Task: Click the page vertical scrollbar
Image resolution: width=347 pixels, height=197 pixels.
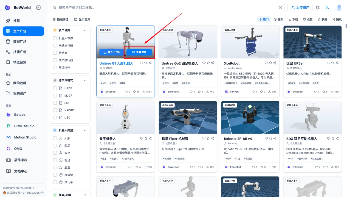Action: coord(346,26)
